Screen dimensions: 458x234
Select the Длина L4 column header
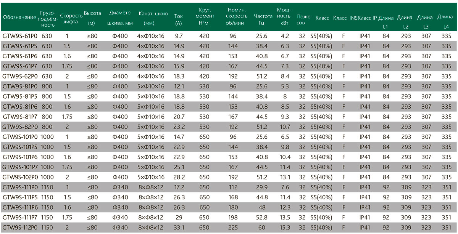pyautogui.click(x=445, y=22)
